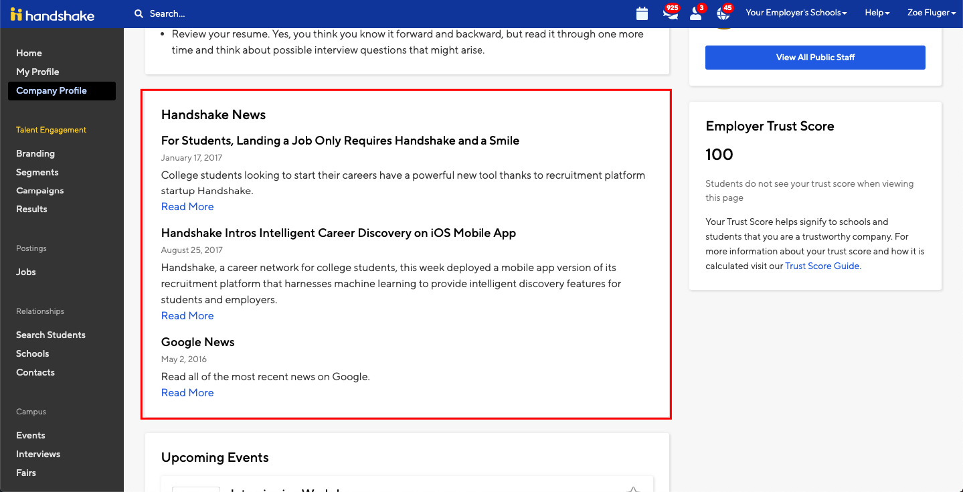This screenshot has width=963, height=492.
Task: Click the 'Employer Trust Score' heading
Action: tap(770, 126)
